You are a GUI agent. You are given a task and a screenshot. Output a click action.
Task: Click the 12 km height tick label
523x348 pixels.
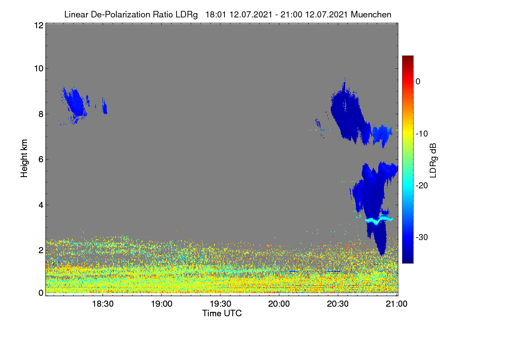click(x=38, y=25)
